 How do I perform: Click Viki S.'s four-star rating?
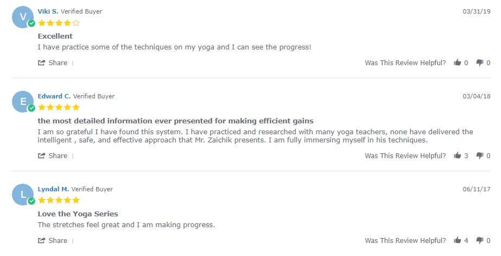coord(59,23)
